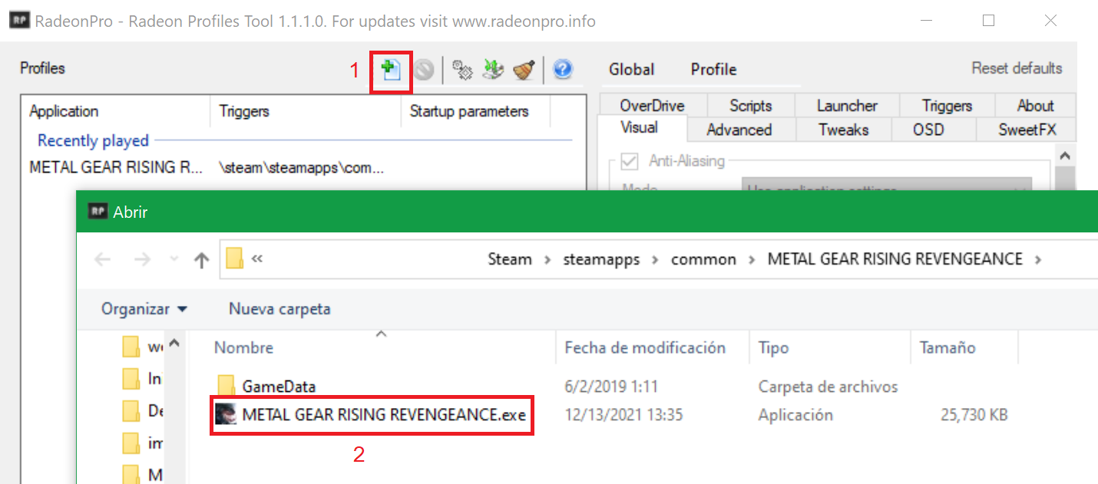Expand the chevron after the METAL GEAR RISING REVENGEANCE breadcrumb
The height and width of the screenshot is (484, 1098).
(x=1038, y=260)
